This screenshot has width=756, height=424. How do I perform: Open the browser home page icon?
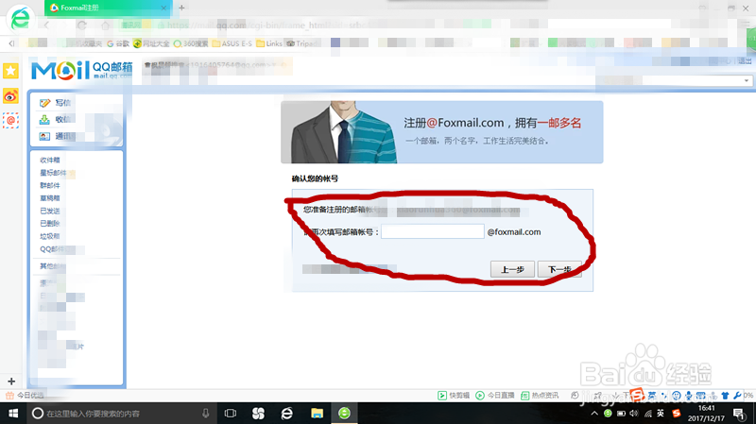click(x=105, y=25)
